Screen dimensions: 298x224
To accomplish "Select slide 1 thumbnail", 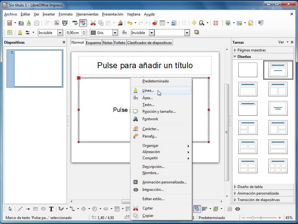I will tap(38, 68).
